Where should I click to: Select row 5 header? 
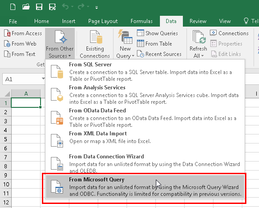(x=5, y=139)
